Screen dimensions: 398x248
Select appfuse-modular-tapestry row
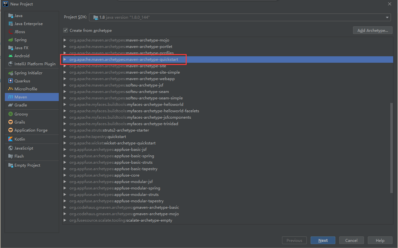(228, 201)
